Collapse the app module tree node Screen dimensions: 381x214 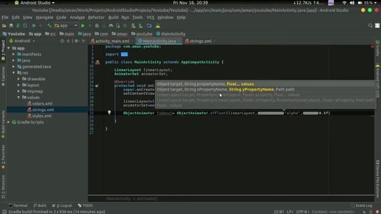[9, 48]
